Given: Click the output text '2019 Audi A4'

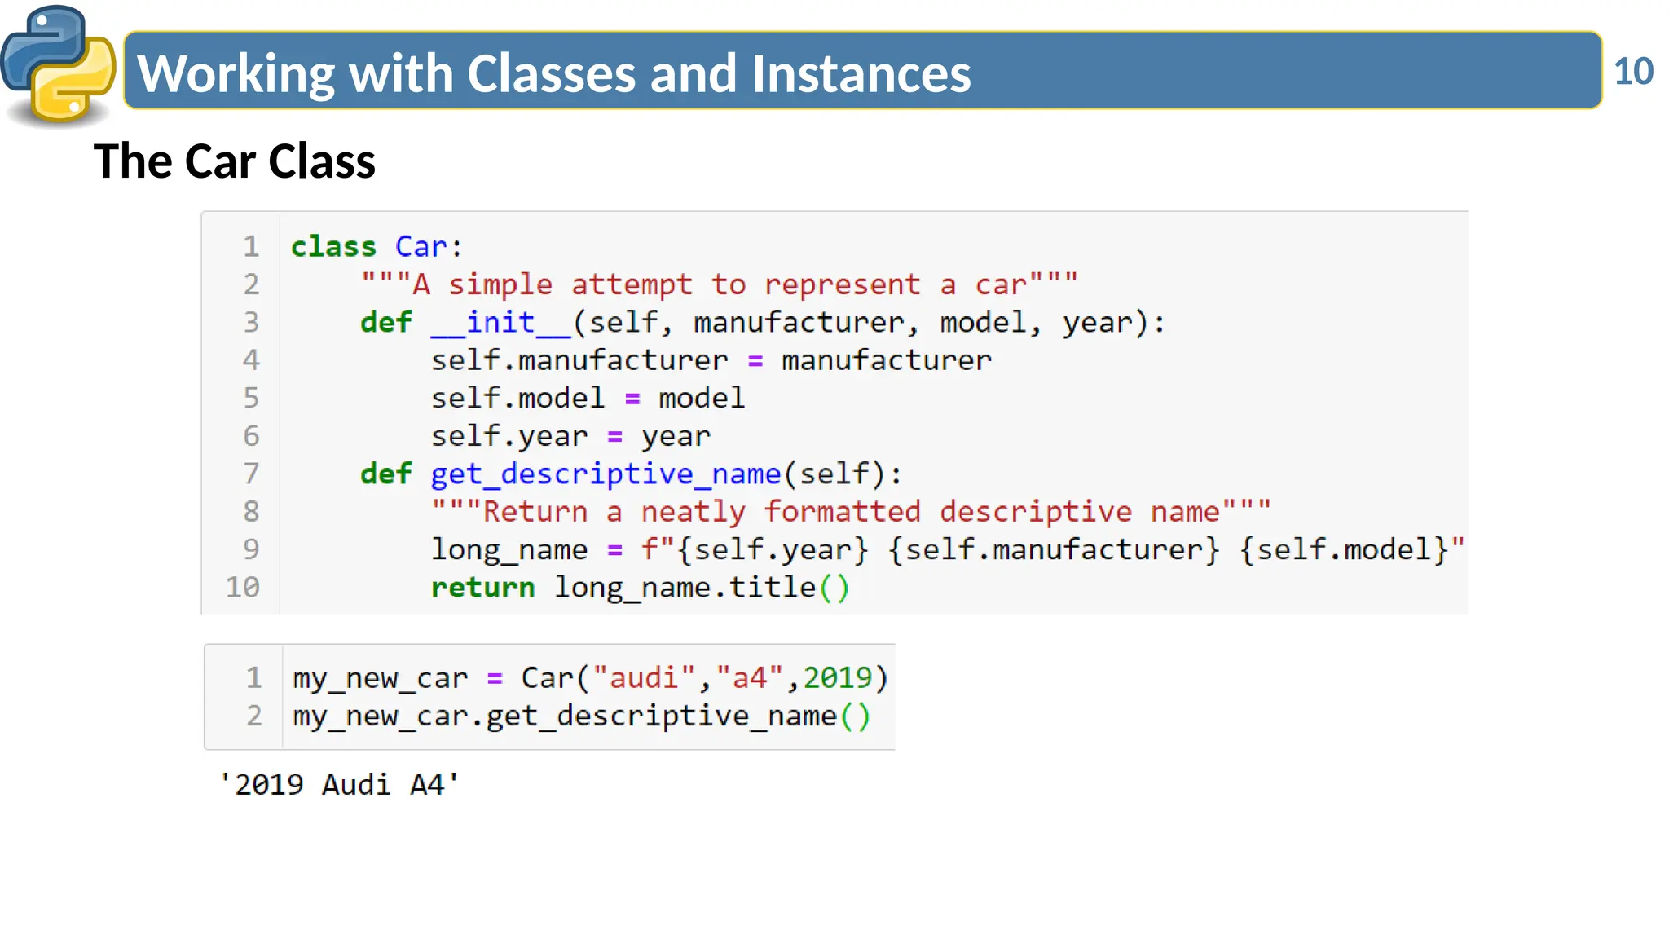Looking at the screenshot, I should 339,784.
